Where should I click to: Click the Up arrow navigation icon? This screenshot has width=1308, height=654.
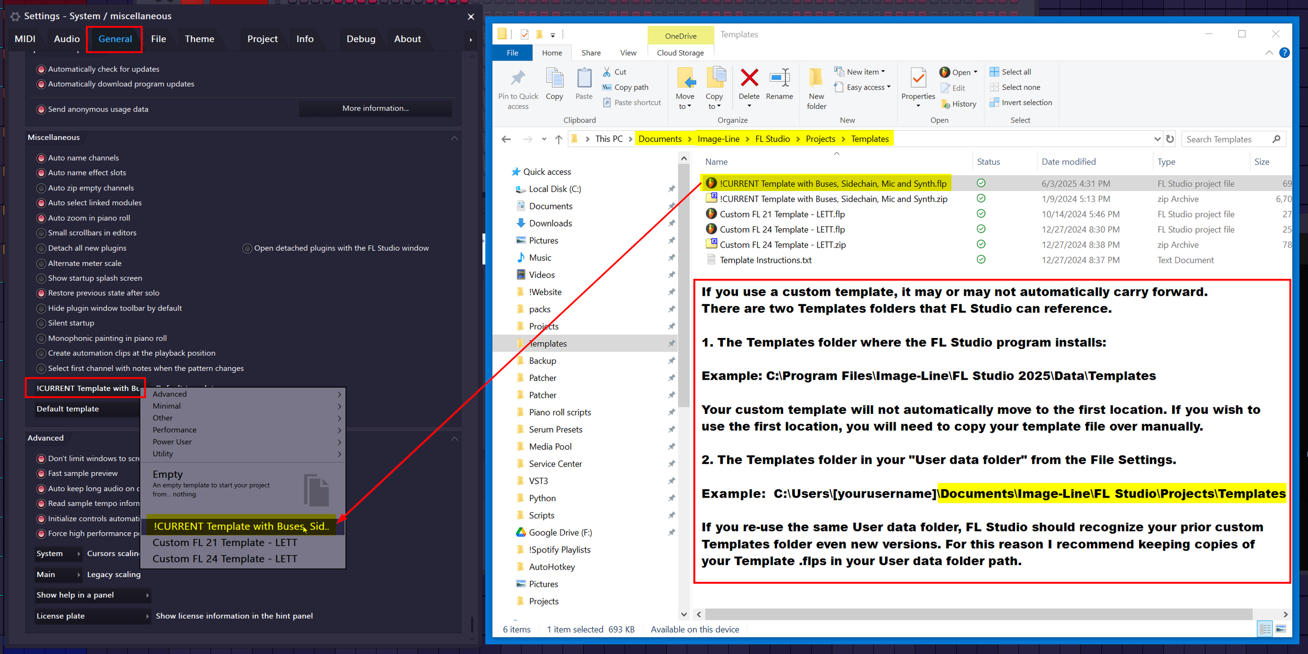tap(559, 139)
